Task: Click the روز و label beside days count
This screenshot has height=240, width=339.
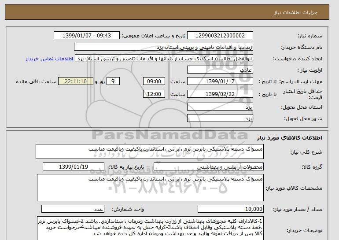Action: point(100,82)
